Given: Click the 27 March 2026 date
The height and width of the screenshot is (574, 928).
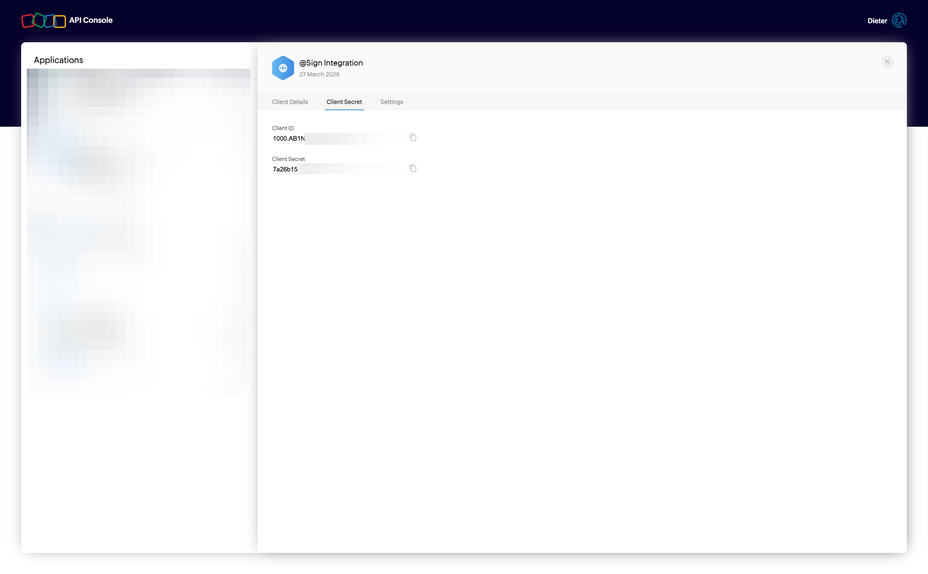Looking at the screenshot, I should pos(319,74).
